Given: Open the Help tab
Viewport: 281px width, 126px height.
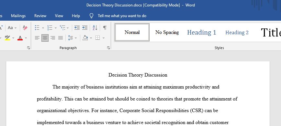Looking at the screenshot, I should [x=76, y=16].
